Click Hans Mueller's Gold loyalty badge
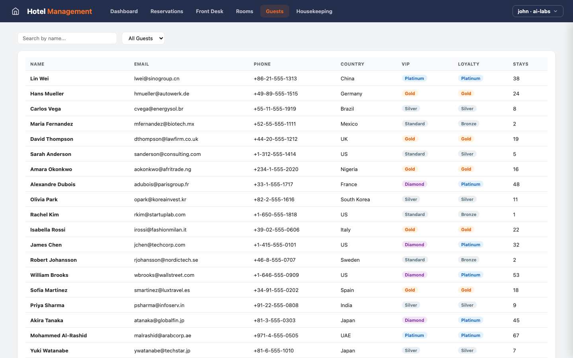 pyautogui.click(x=466, y=93)
